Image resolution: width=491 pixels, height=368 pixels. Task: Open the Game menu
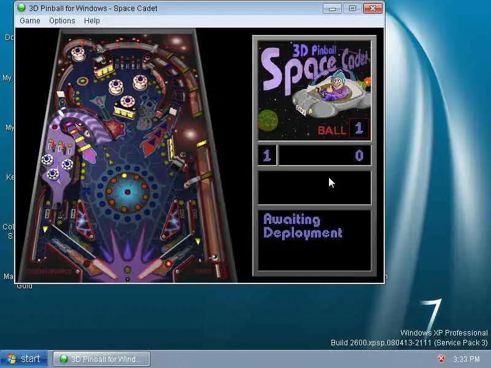point(29,21)
